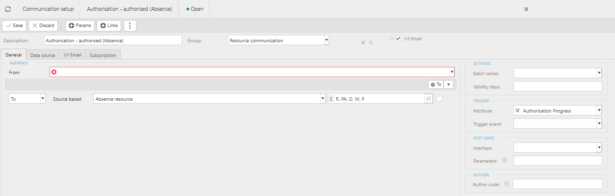
Task: Switch to the Data source tab
Action: (43, 55)
